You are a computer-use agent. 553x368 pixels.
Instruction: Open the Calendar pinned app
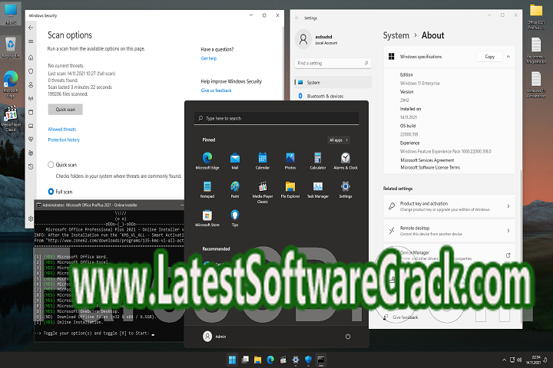263,158
